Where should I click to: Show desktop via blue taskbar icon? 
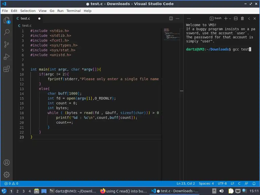(44, 191)
